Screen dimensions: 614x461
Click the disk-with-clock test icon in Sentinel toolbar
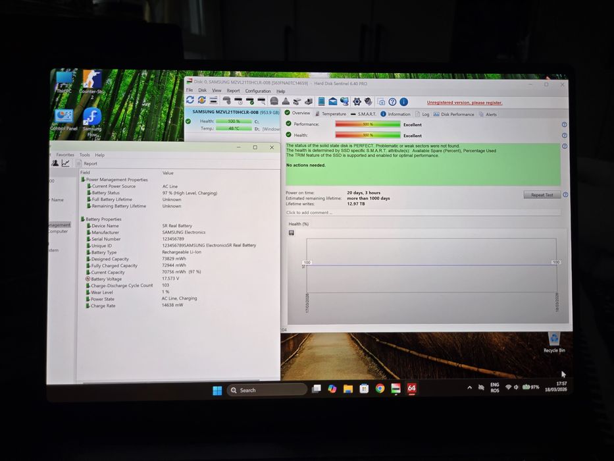point(238,101)
